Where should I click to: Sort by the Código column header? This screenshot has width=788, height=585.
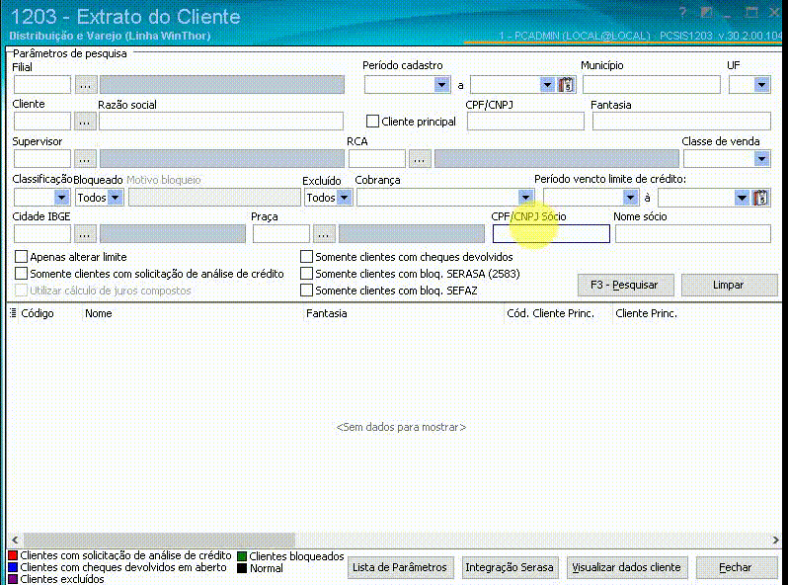point(38,313)
